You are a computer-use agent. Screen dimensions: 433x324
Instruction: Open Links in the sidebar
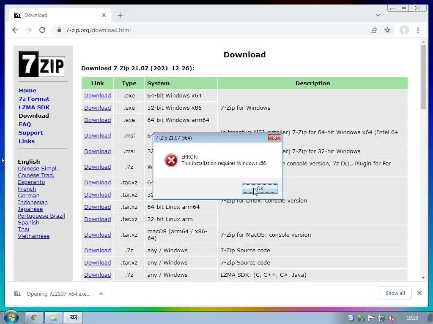click(27, 141)
